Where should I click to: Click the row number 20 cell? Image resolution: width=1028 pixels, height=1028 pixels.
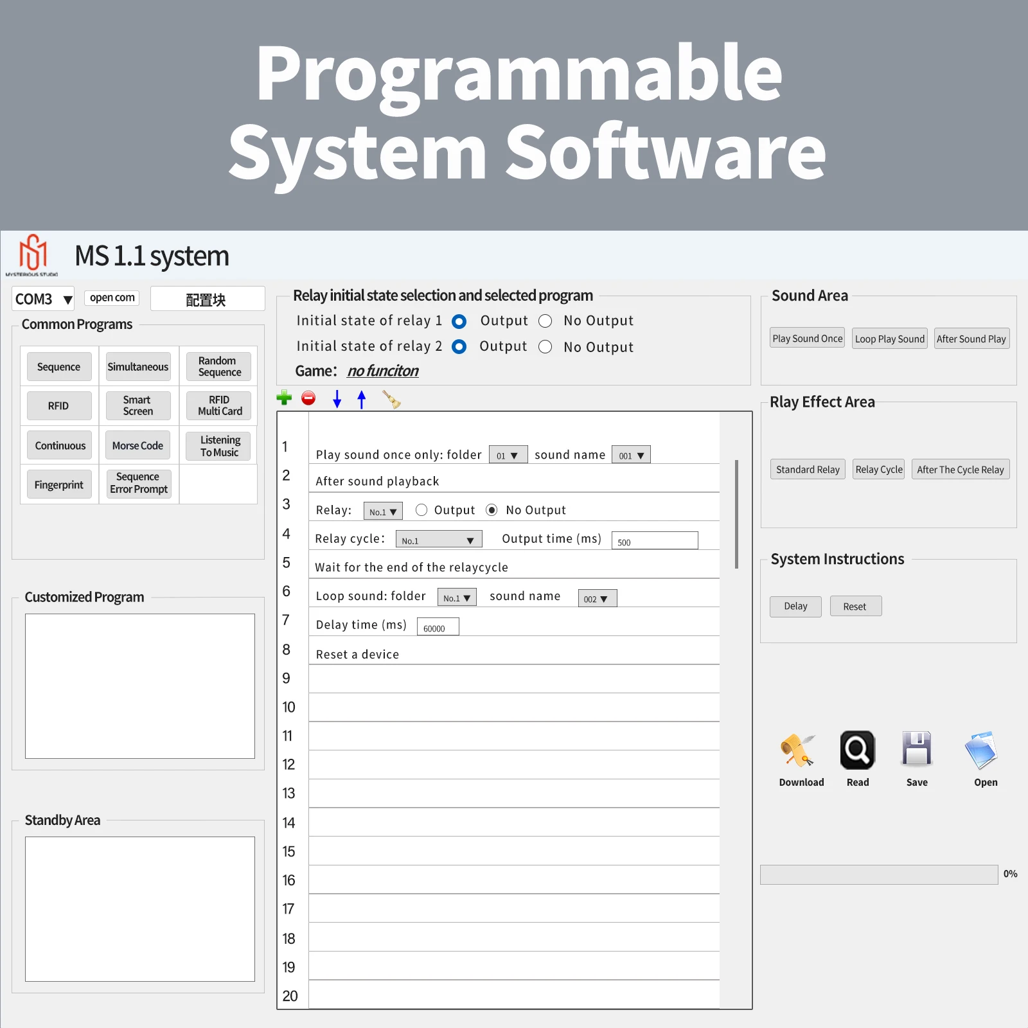(x=293, y=996)
